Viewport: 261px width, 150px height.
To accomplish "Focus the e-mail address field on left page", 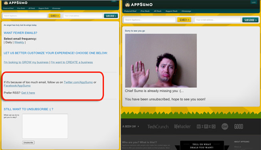I will (x=83, y=16).
